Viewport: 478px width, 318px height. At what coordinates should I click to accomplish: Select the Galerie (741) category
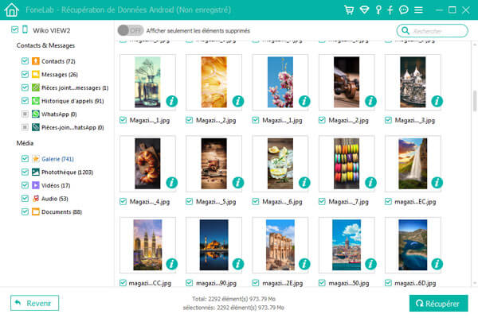click(x=57, y=159)
